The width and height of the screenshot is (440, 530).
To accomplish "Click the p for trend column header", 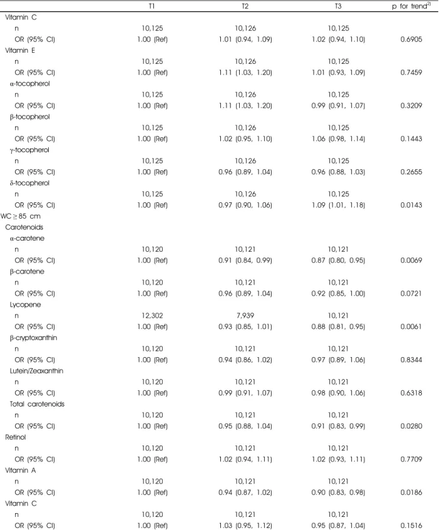I will pyautogui.click(x=411, y=6).
